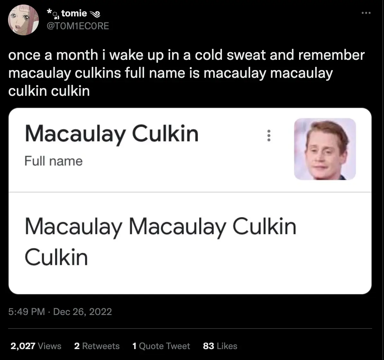The width and height of the screenshot is (384, 360).
Task: Open the 2 Retweets list
Action: click(x=96, y=346)
